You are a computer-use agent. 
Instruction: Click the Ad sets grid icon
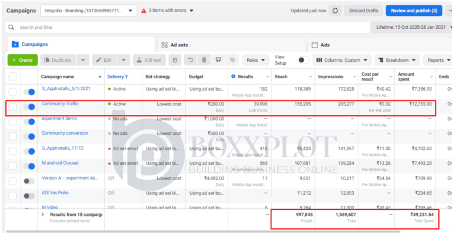(x=165, y=45)
